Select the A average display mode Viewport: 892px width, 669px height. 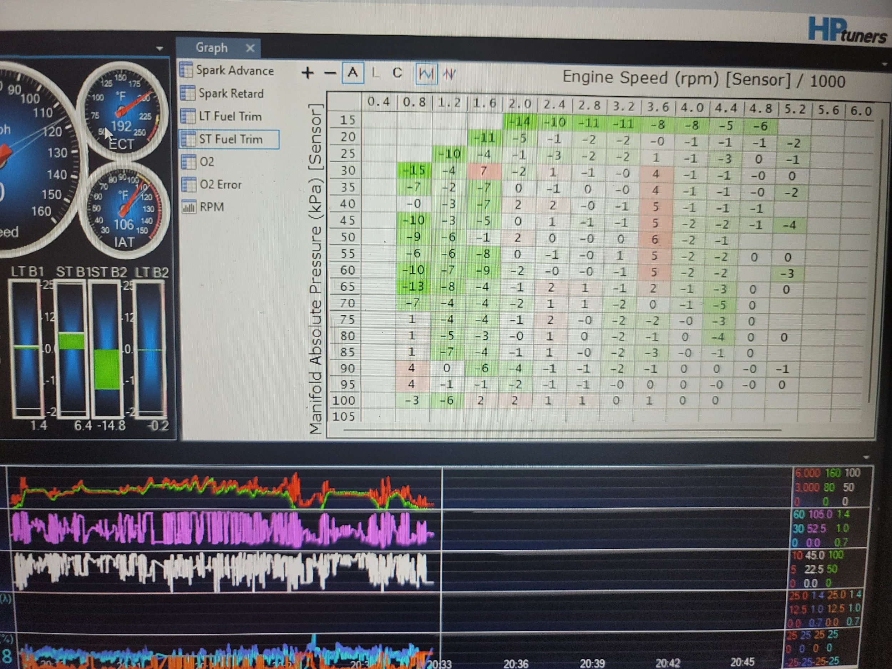tap(353, 73)
